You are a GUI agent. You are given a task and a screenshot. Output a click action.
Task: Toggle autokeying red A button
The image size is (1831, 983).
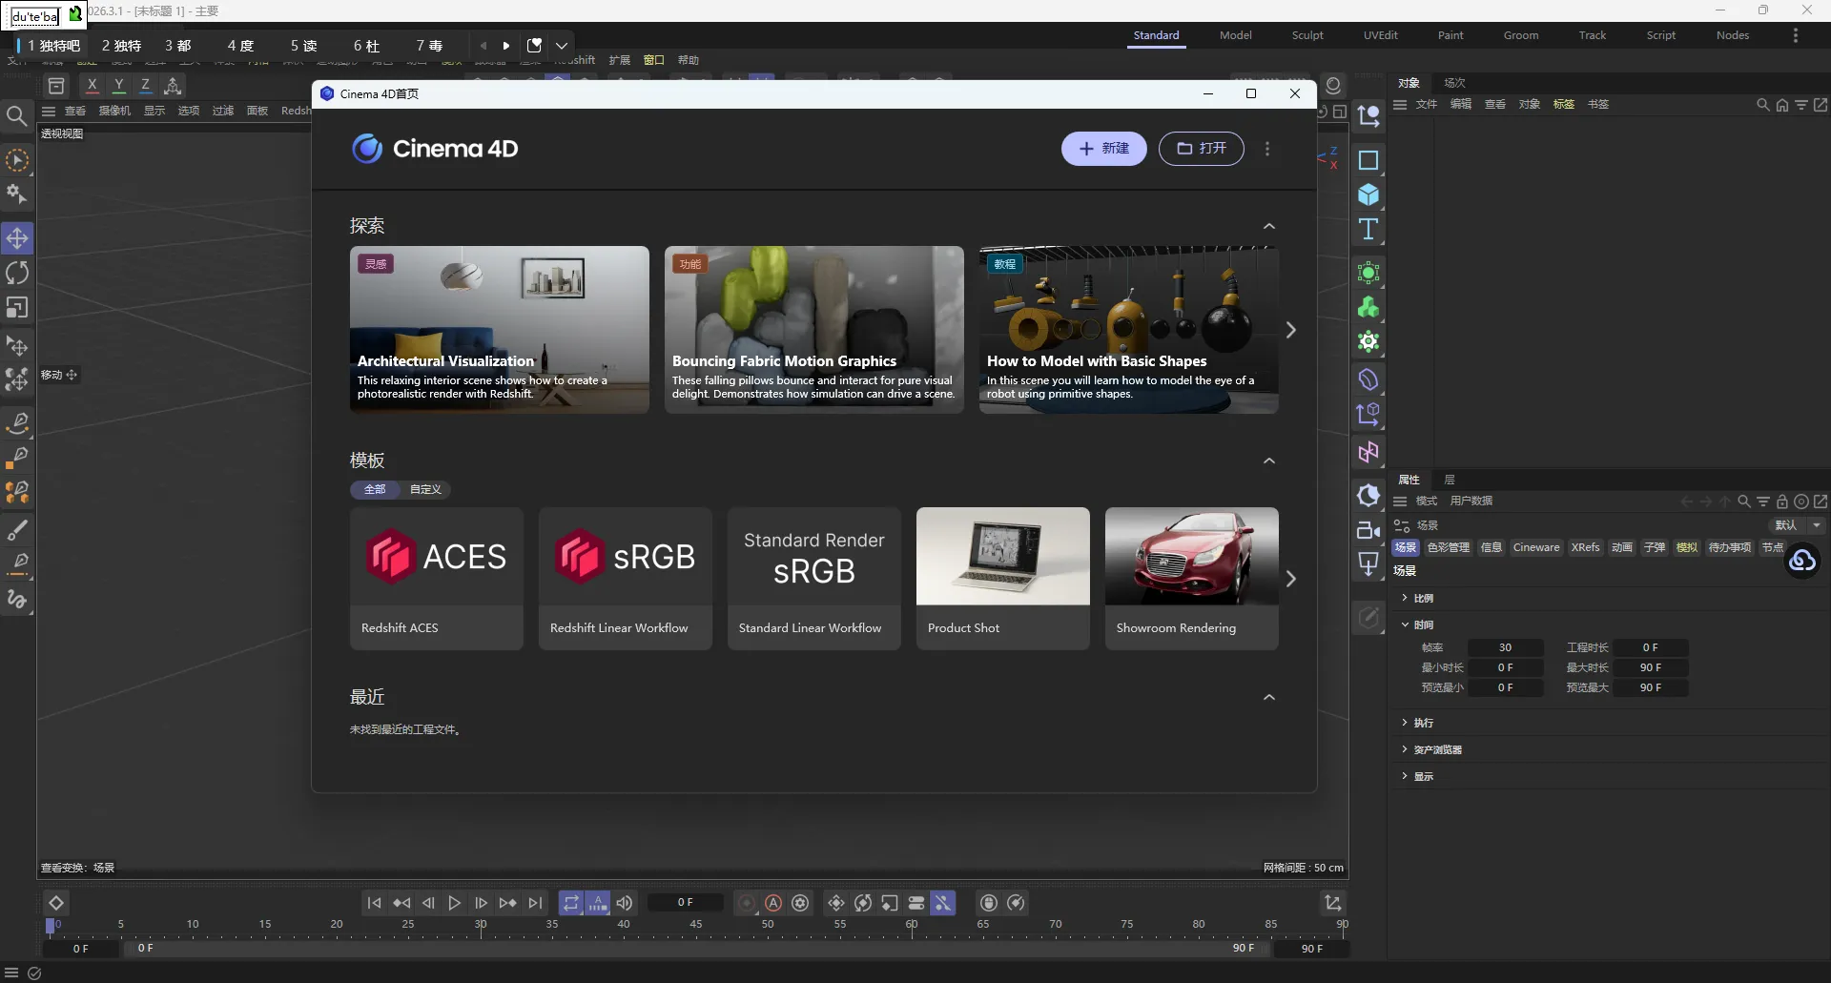tap(773, 903)
